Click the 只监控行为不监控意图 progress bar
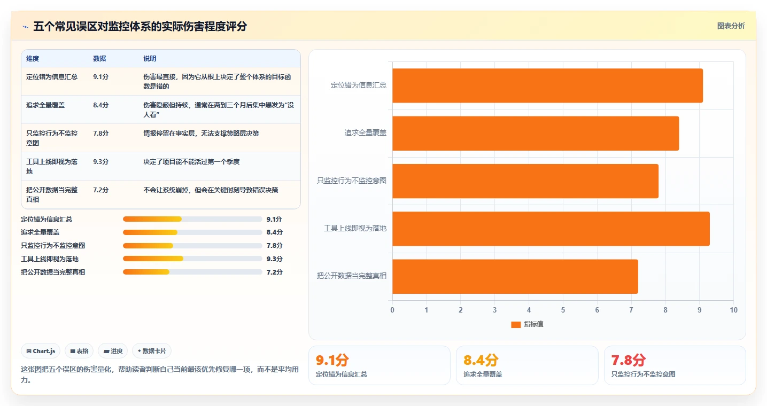 [192, 246]
